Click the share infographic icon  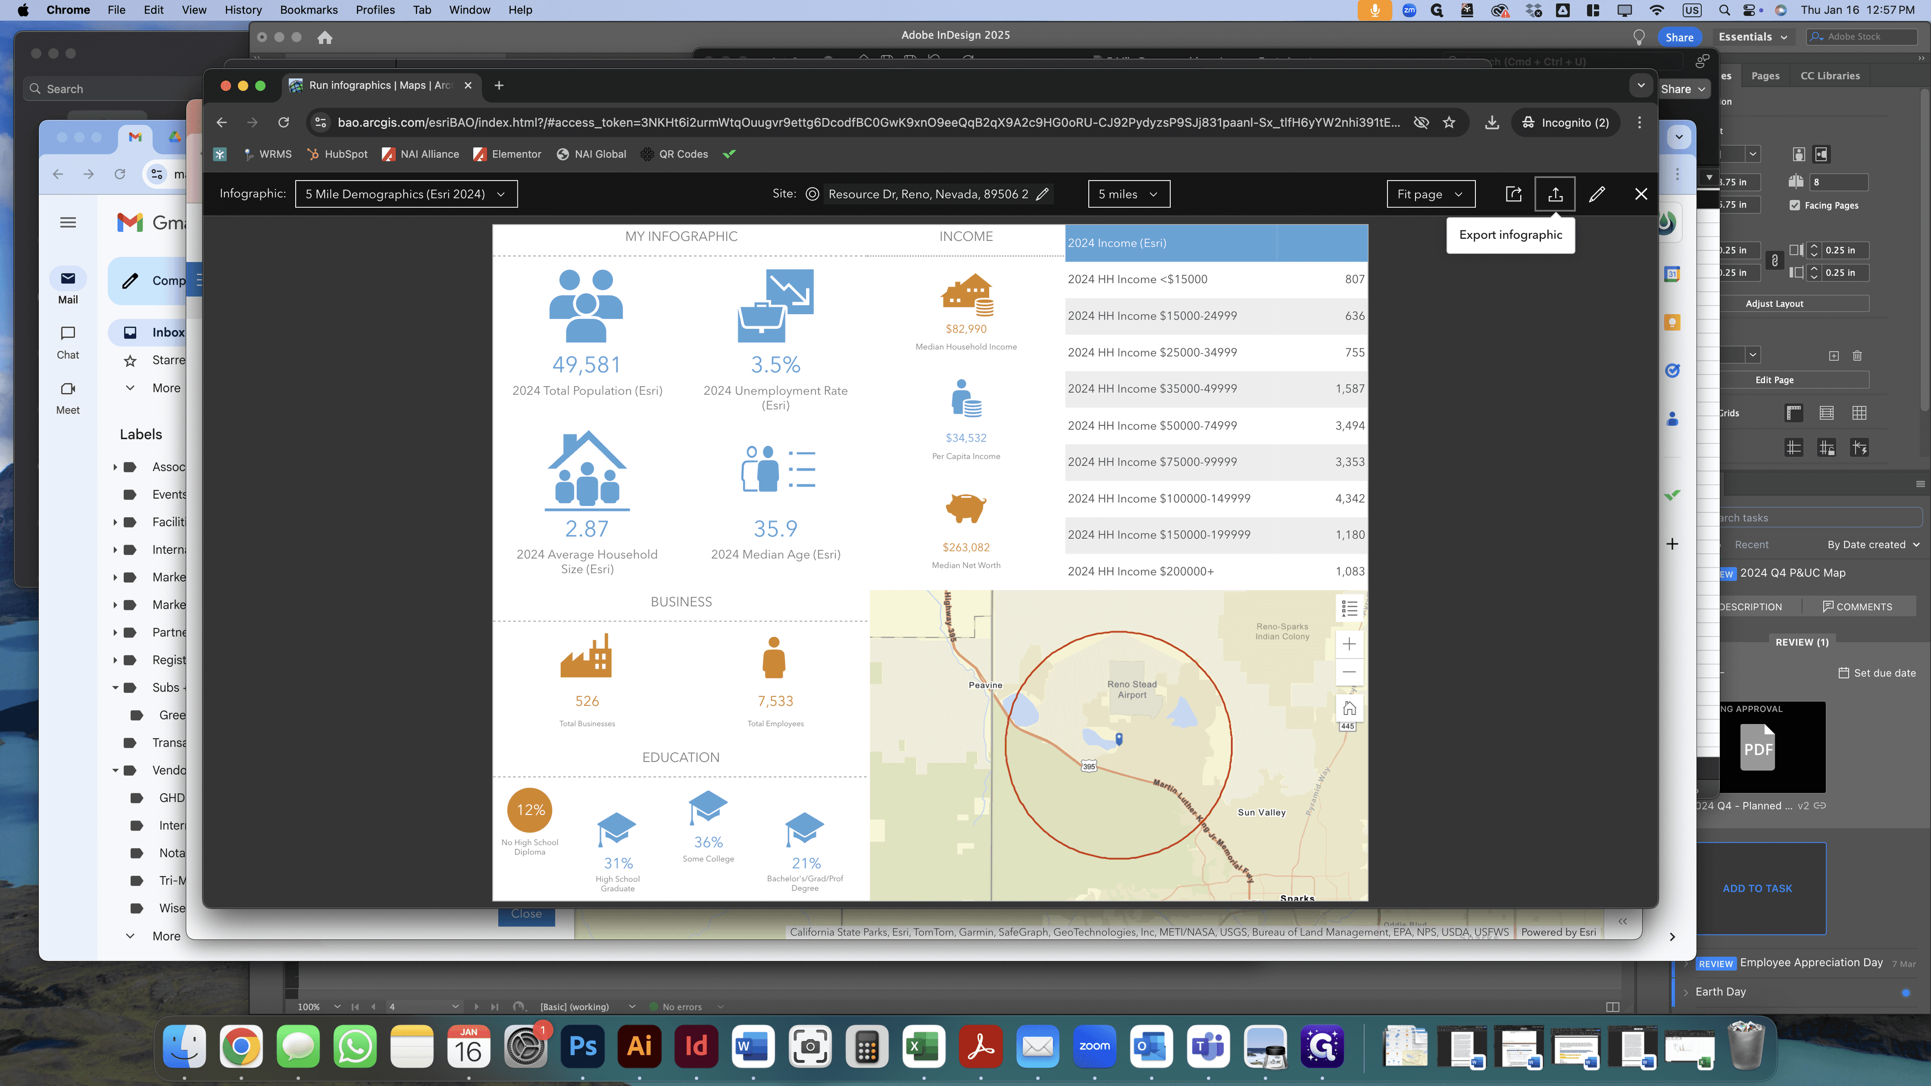(x=1514, y=194)
